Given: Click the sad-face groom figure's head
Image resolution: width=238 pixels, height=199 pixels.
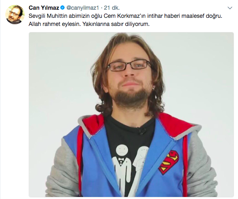Looking at the screenshot, I should (121, 150).
